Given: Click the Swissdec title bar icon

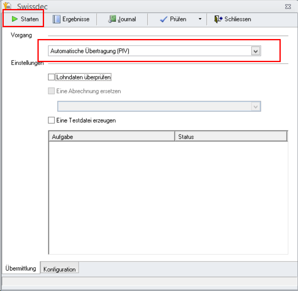Looking at the screenshot, I should click(7, 6).
